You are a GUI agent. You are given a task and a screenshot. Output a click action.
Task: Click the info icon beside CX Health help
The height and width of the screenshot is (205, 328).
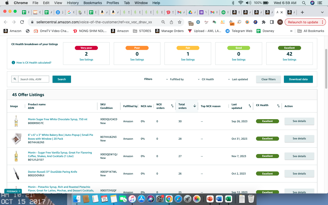tap(13, 63)
